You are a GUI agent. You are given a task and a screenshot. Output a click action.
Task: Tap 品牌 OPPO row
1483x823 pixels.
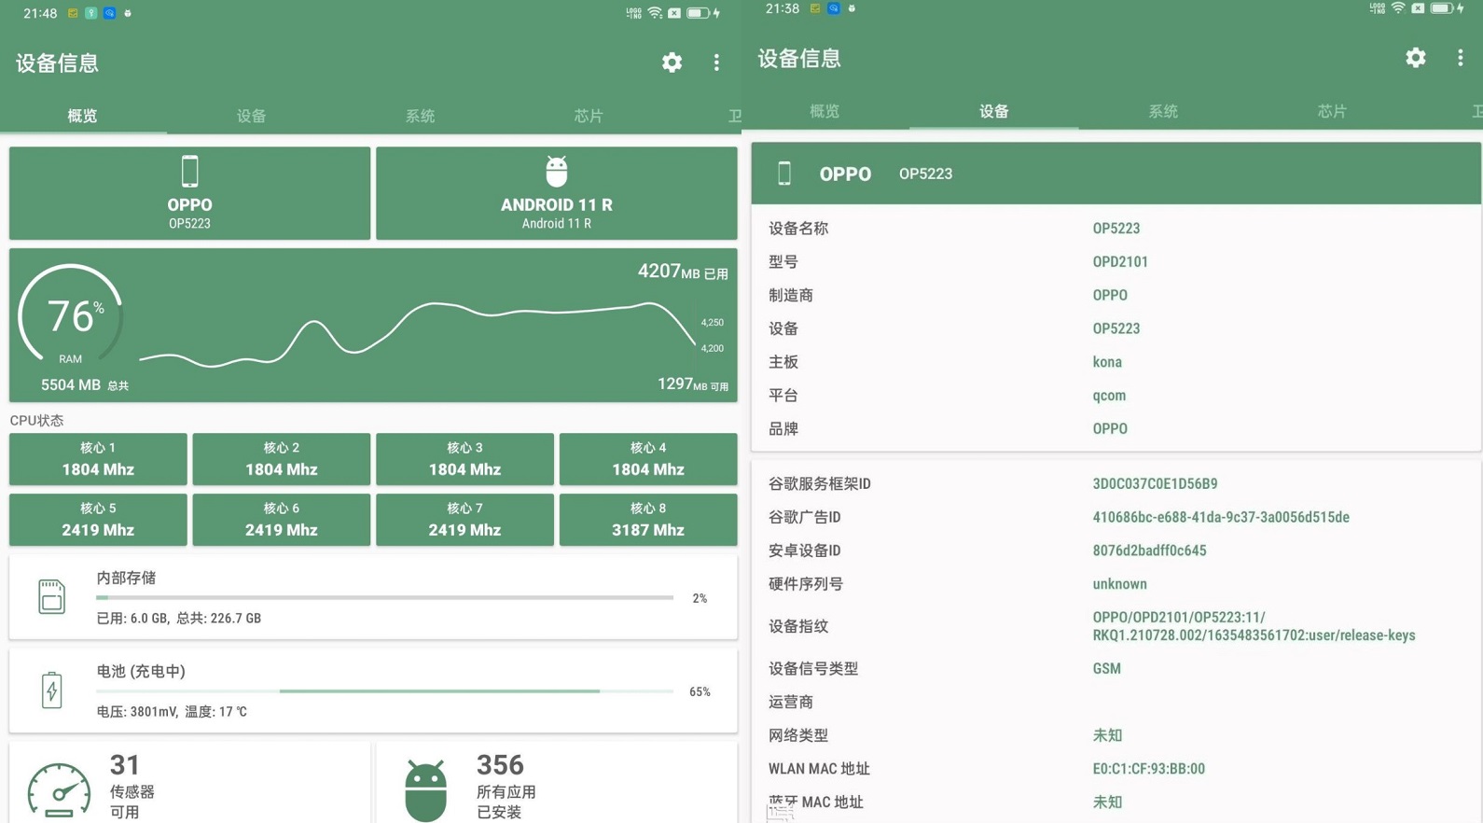pos(1116,428)
